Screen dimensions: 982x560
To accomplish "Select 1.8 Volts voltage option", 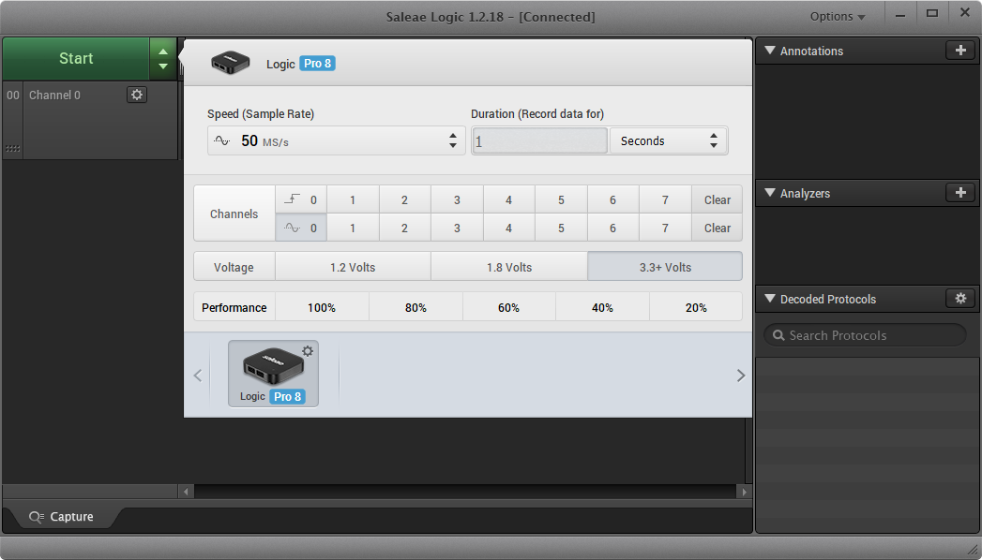I will click(508, 267).
